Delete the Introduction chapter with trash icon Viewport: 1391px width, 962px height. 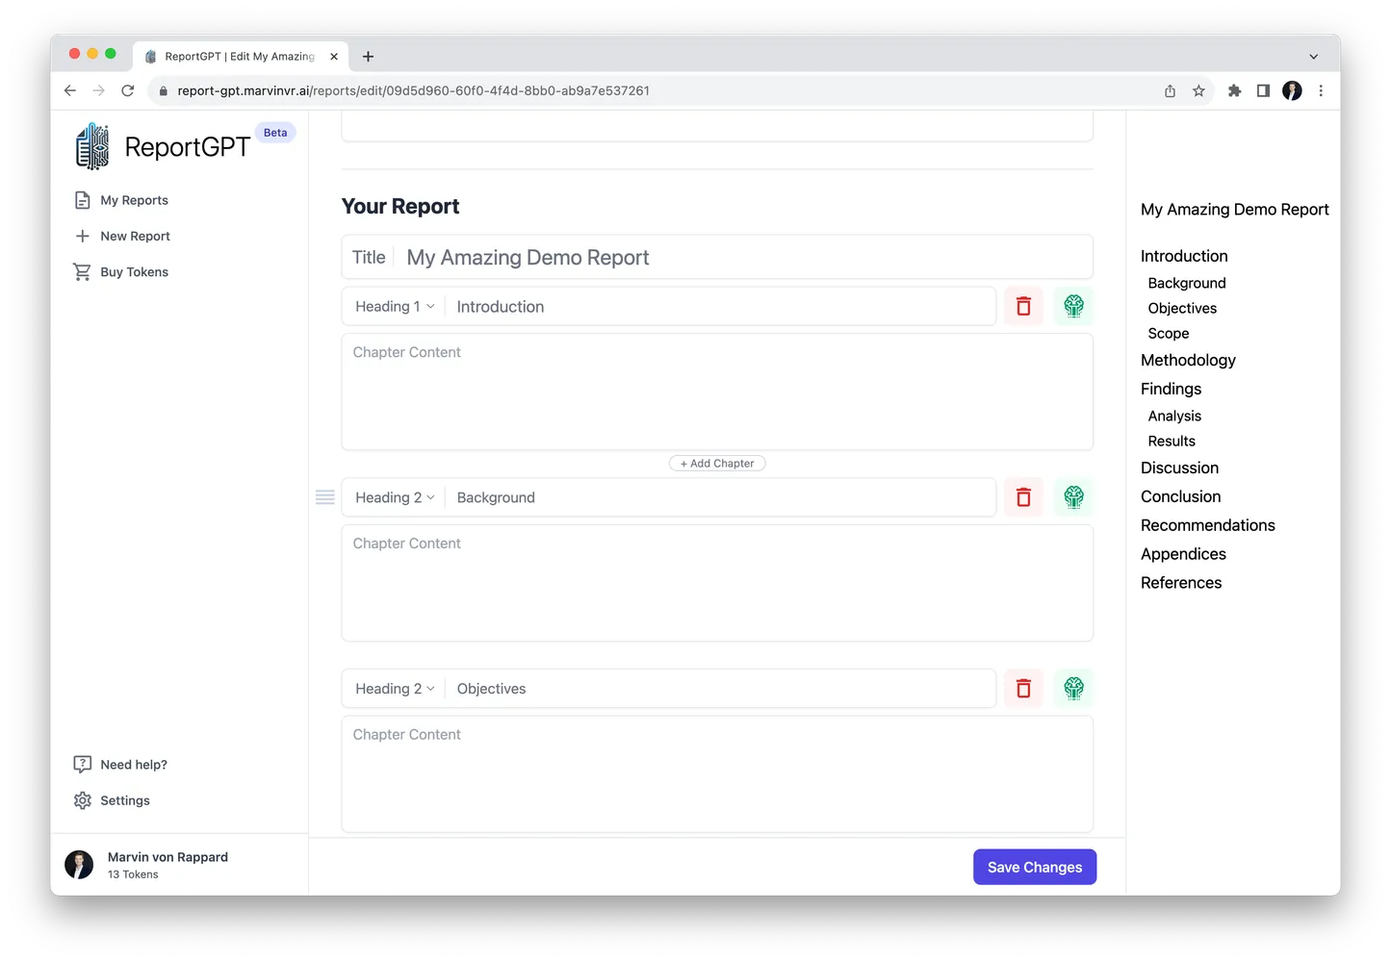(1023, 306)
